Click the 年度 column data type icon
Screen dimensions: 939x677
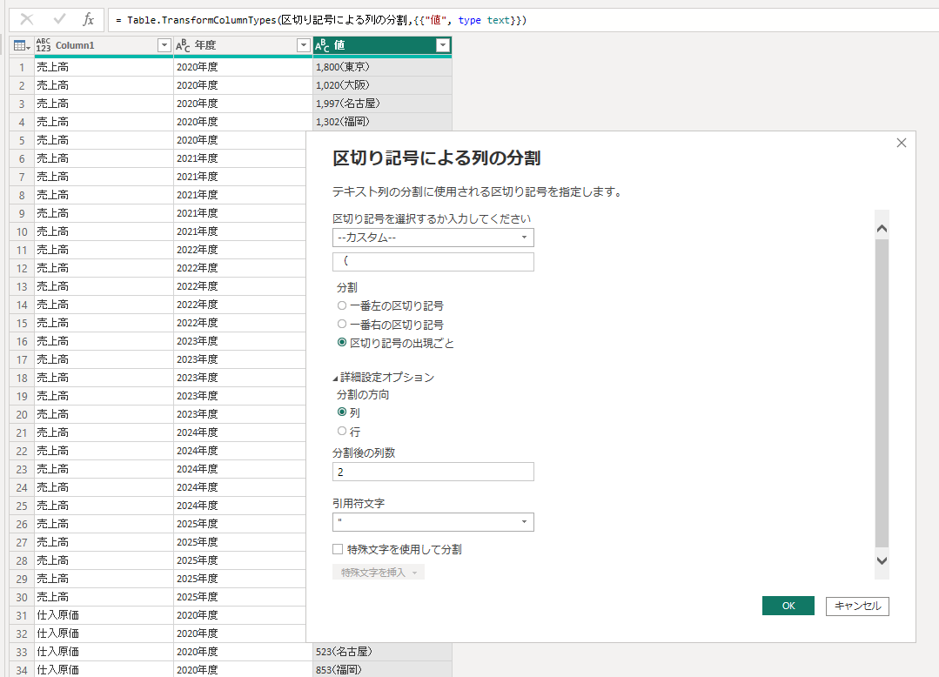pos(183,45)
